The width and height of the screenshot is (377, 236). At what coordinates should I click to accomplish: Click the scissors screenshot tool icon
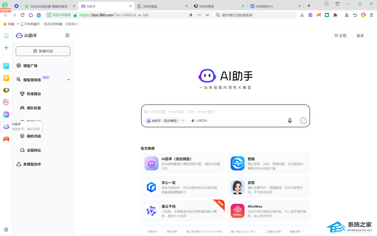click(x=302, y=15)
